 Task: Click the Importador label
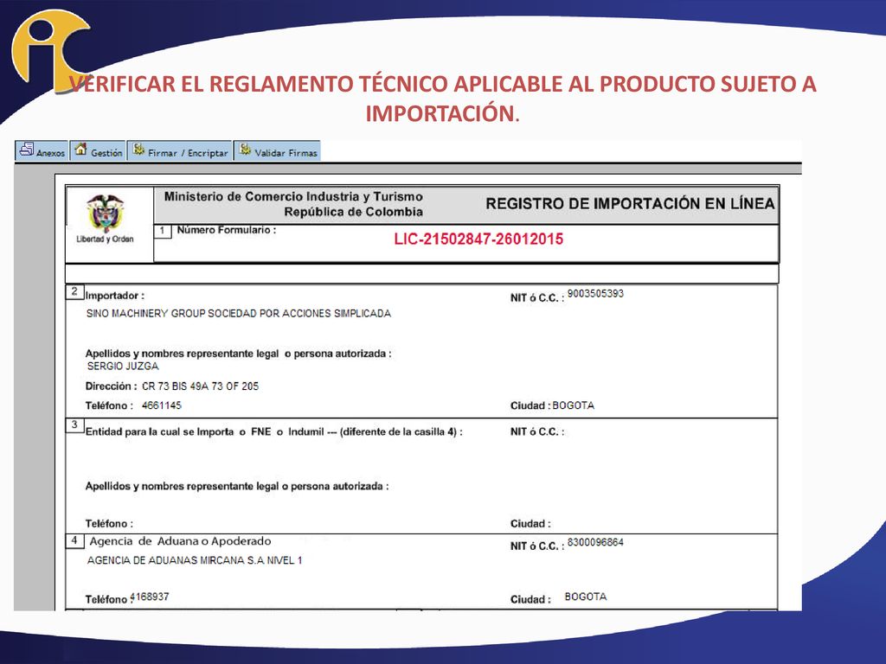(x=115, y=296)
